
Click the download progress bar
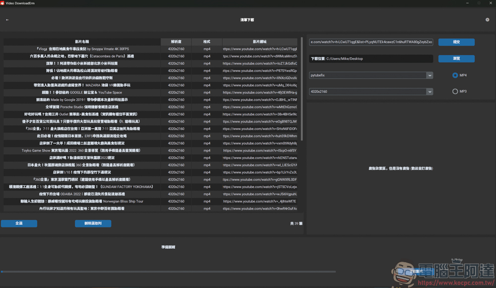pos(168,272)
